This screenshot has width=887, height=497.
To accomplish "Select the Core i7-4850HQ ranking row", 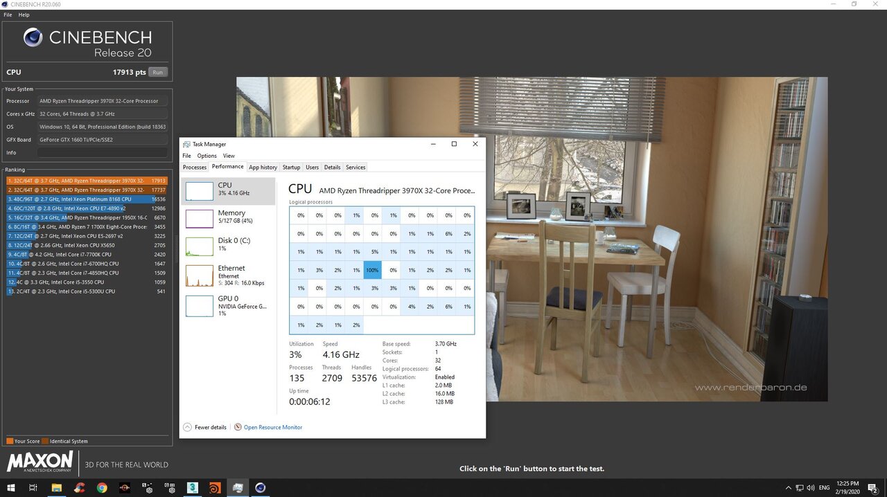I will coord(87,273).
